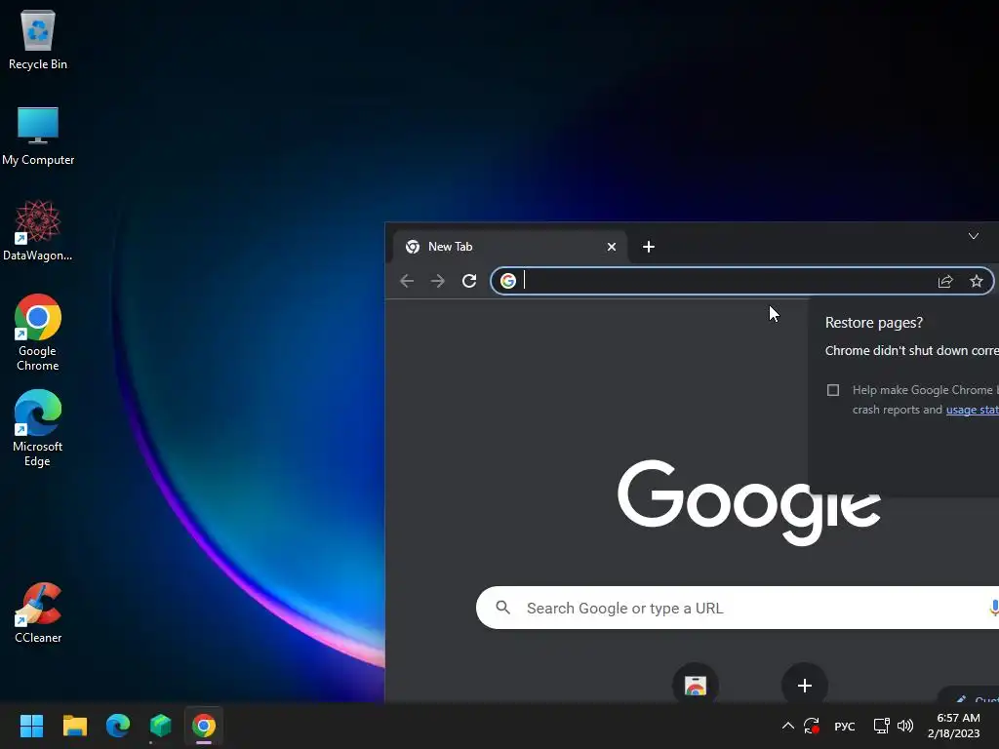Click the magnifier icon in the Google search box
The height and width of the screenshot is (749, 999).
pos(502,608)
